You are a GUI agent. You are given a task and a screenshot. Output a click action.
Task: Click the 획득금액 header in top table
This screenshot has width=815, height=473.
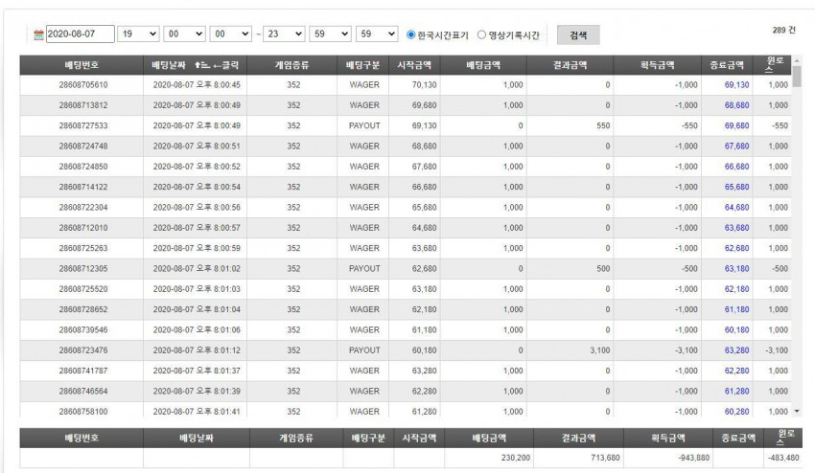pos(657,65)
